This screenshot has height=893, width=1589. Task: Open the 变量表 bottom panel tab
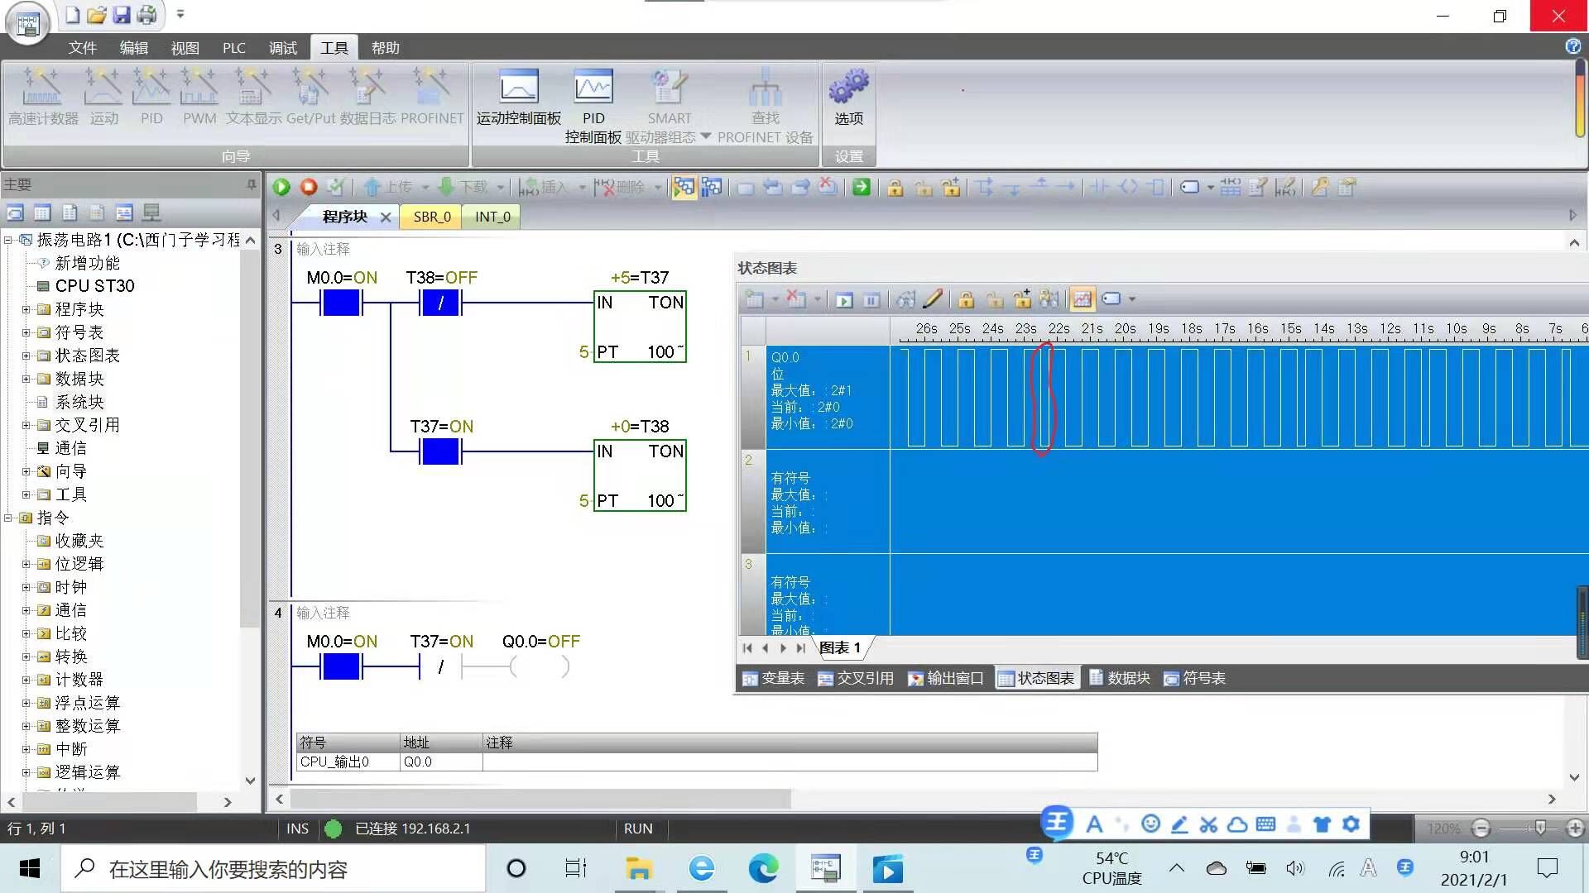pos(774,678)
